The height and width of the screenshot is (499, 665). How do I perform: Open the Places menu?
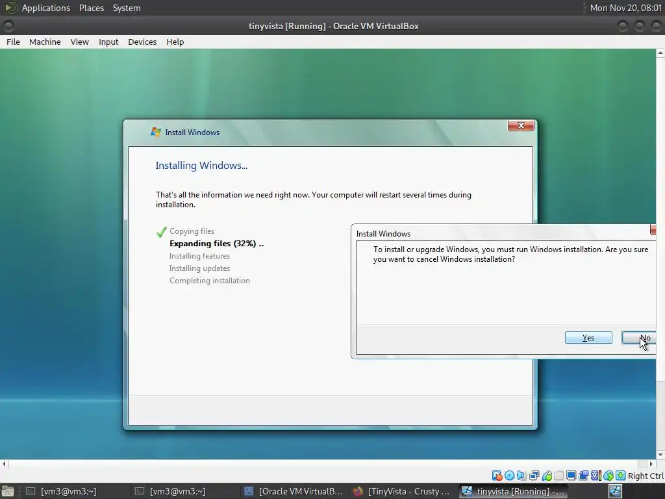92,8
